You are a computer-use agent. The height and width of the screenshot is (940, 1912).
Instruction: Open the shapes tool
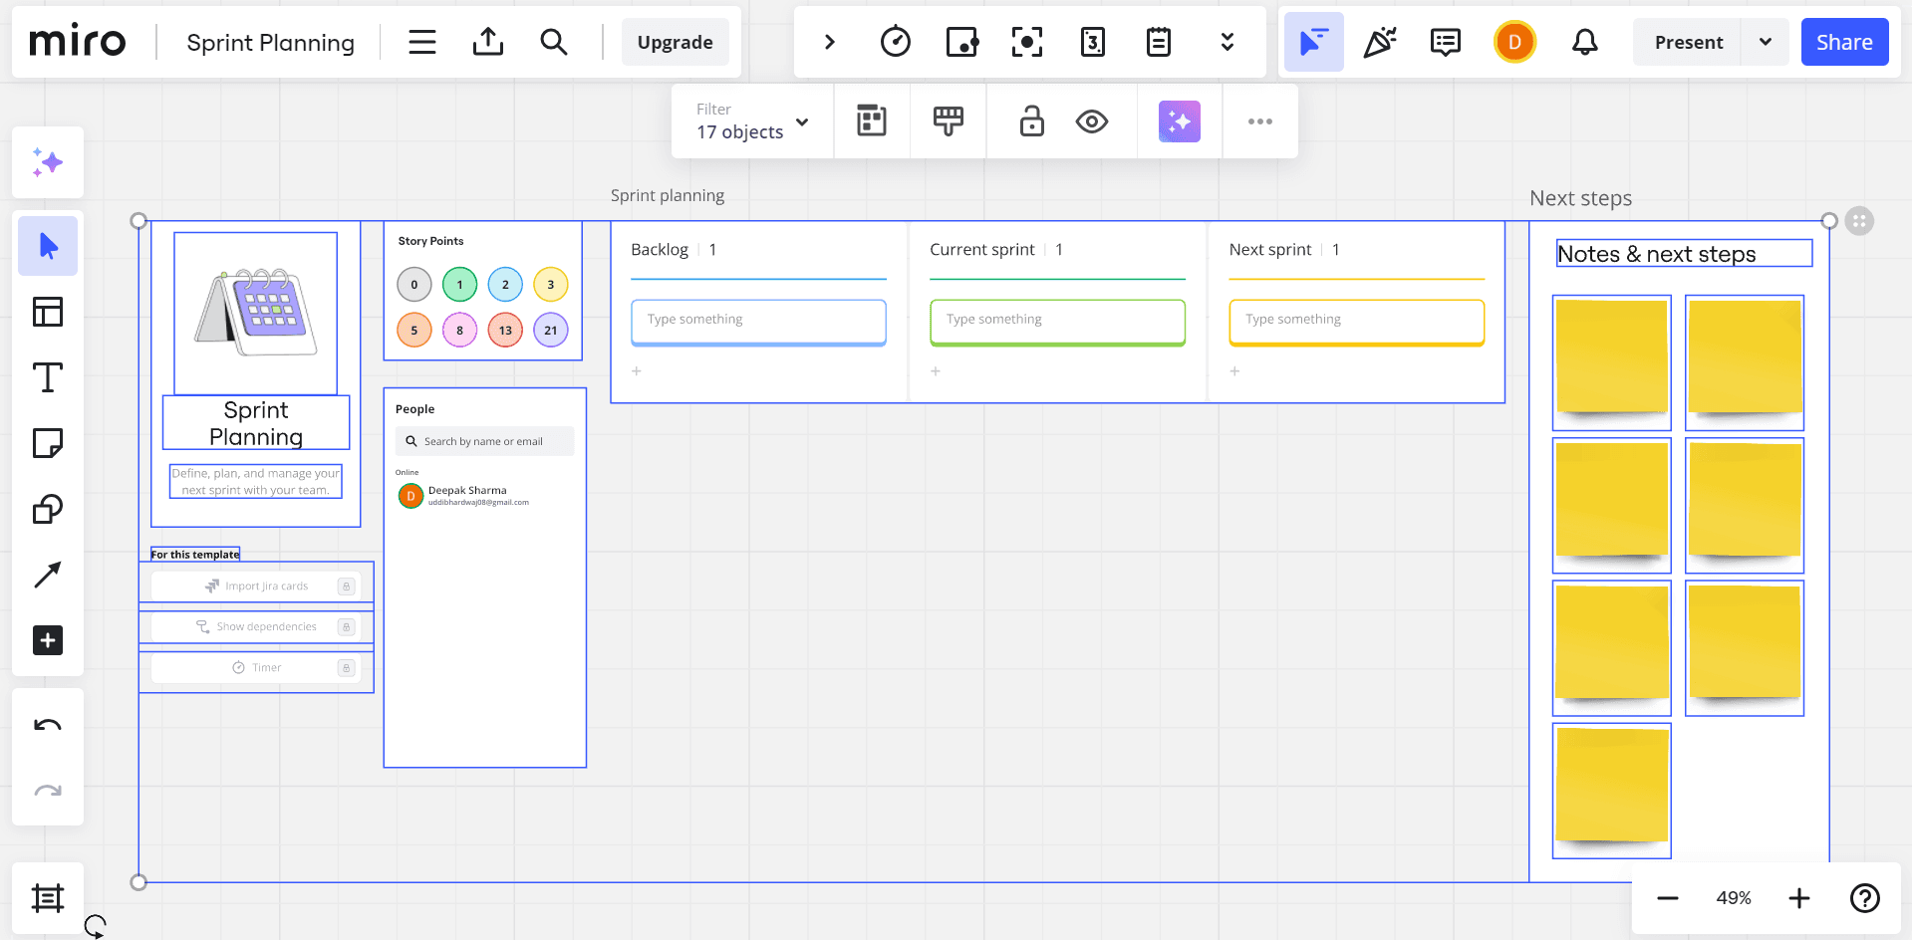(x=47, y=509)
